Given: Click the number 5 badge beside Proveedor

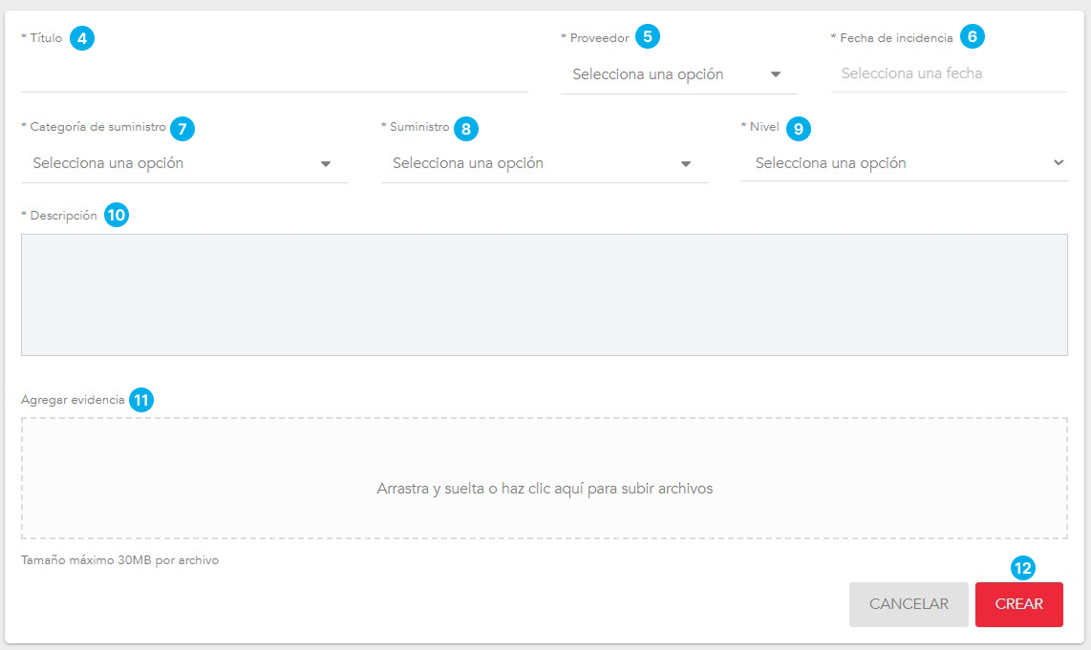Looking at the screenshot, I should pos(648,37).
